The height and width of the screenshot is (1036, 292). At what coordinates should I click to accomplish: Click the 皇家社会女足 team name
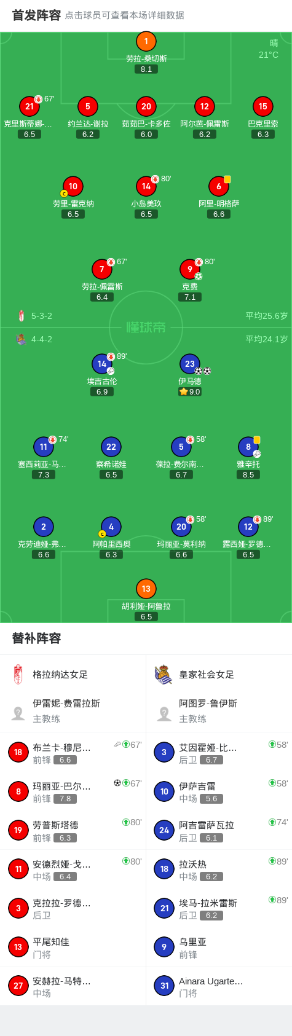click(x=207, y=674)
